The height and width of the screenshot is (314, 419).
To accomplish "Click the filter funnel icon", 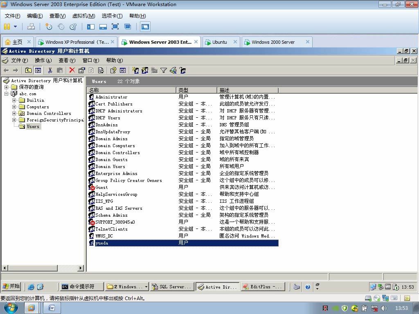I will click(x=164, y=70).
